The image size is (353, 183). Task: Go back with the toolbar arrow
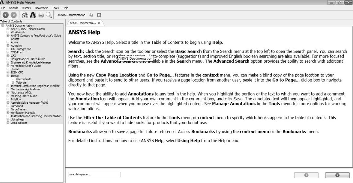tap(5, 15)
